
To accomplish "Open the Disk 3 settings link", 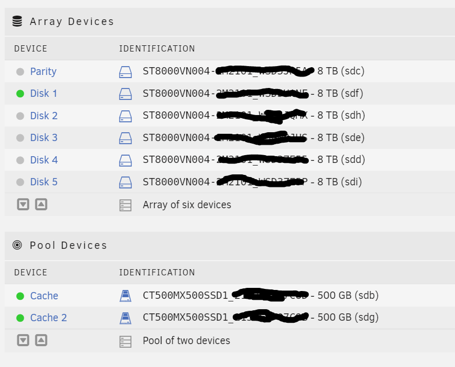I will [44, 137].
